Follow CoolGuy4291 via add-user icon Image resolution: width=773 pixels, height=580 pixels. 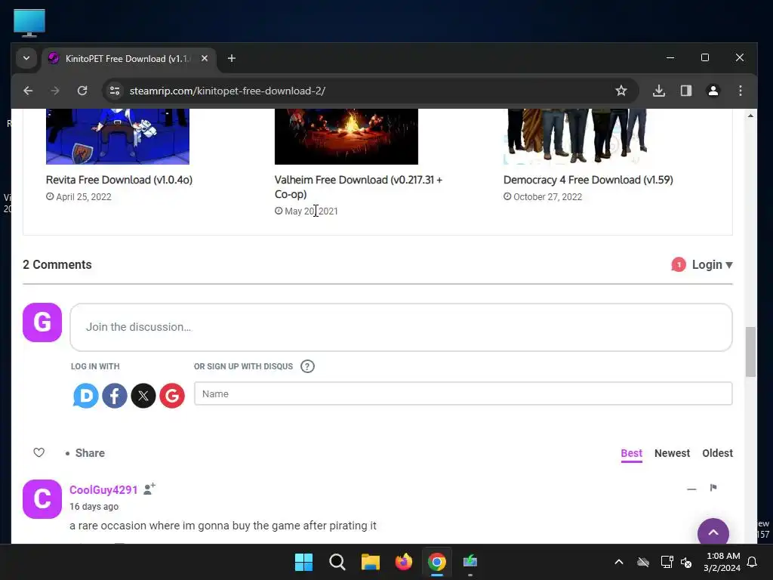tap(149, 489)
